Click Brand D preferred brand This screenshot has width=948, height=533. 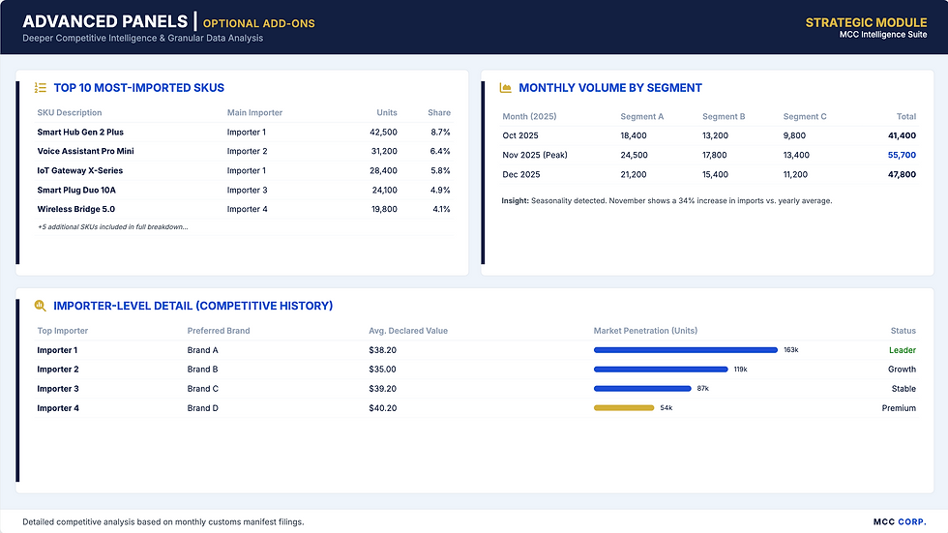202,408
